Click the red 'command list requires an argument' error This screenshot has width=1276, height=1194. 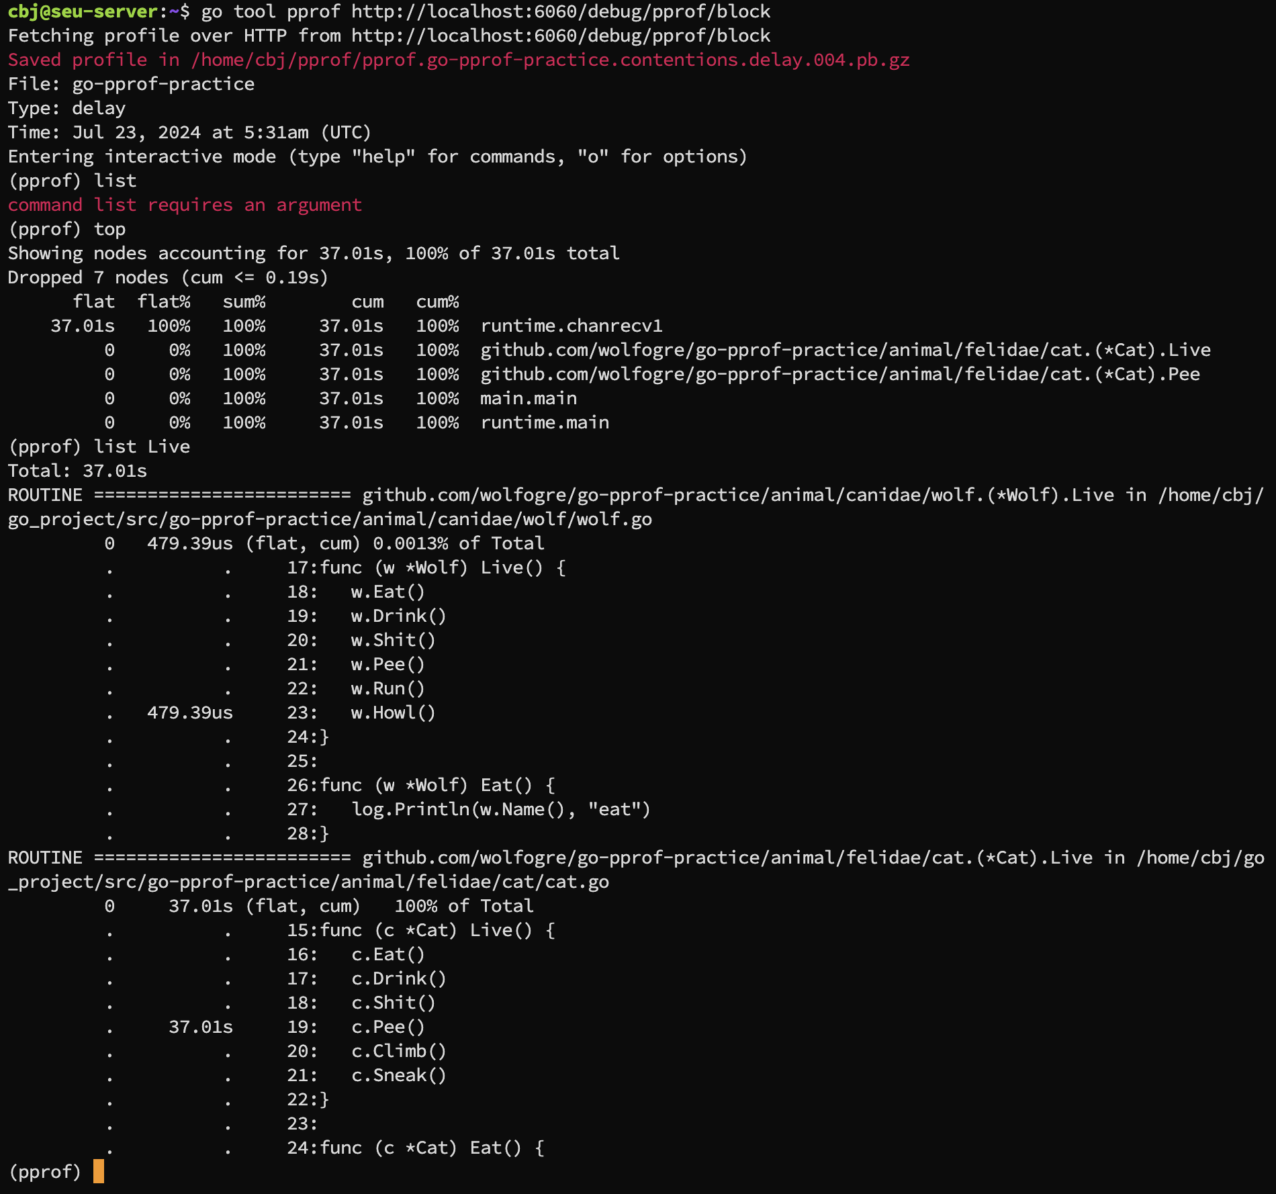pos(185,205)
